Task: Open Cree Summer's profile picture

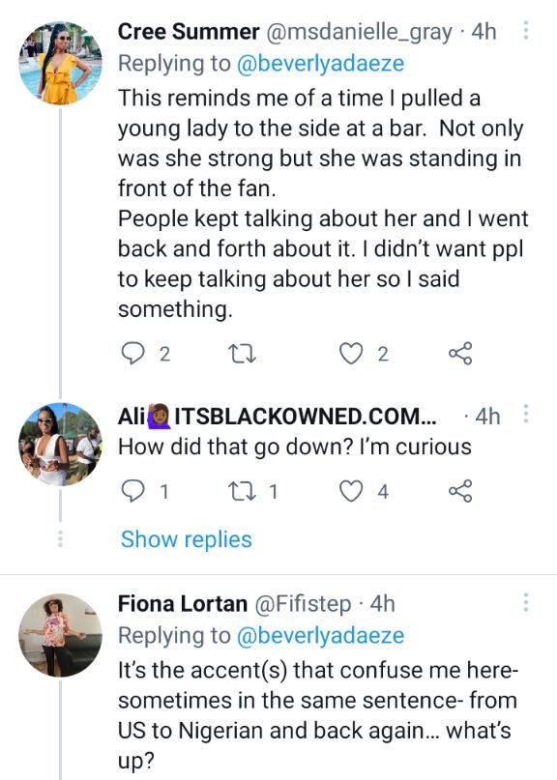Action: [x=60, y=63]
